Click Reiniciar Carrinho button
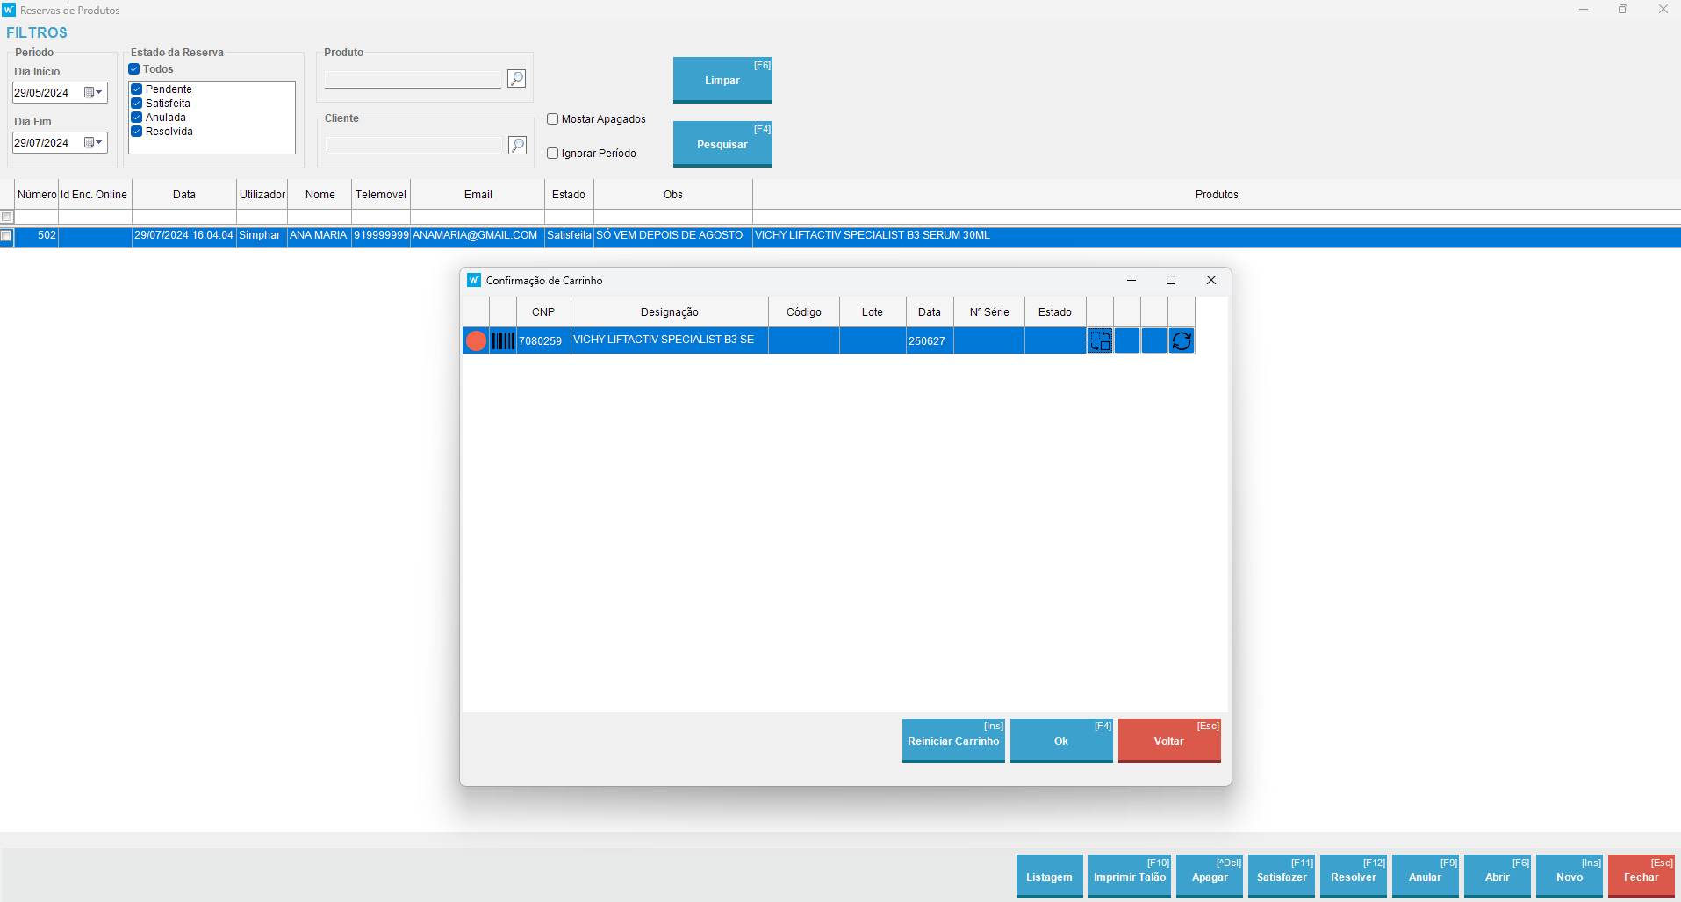Screen dimensions: 1681x902 point(953,741)
